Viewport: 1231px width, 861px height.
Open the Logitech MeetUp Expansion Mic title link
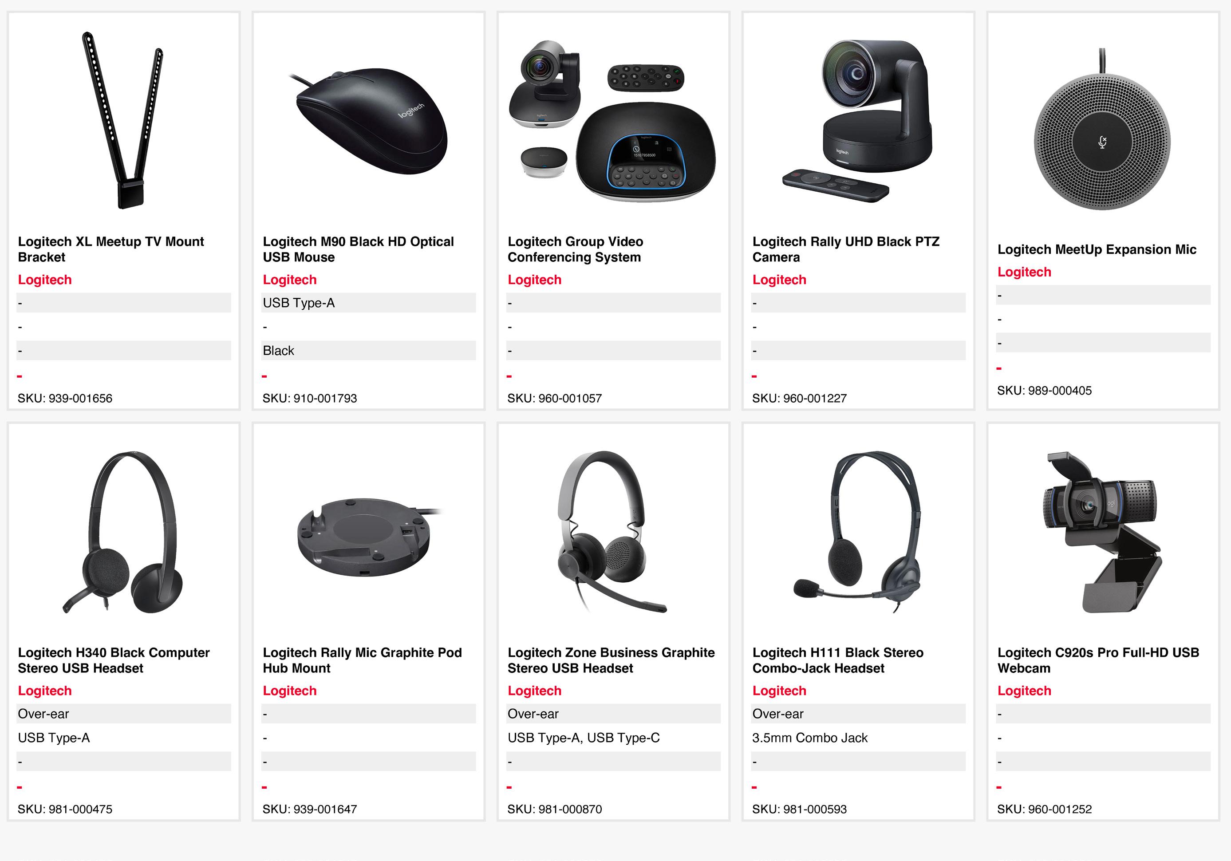click(x=1097, y=249)
